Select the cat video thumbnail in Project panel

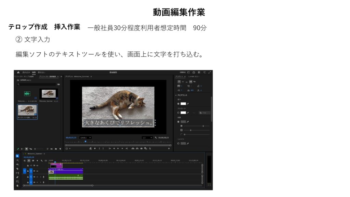click(x=27, y=110)
